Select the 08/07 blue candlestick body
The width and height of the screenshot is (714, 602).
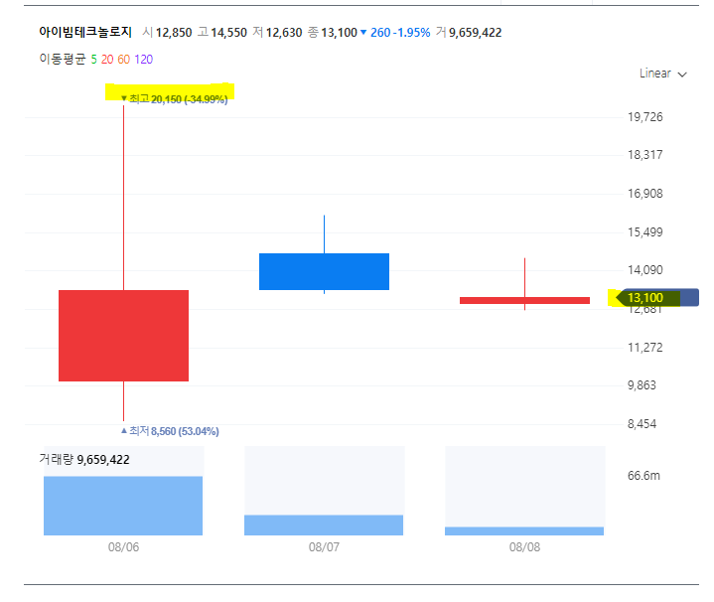pos(324,271)
